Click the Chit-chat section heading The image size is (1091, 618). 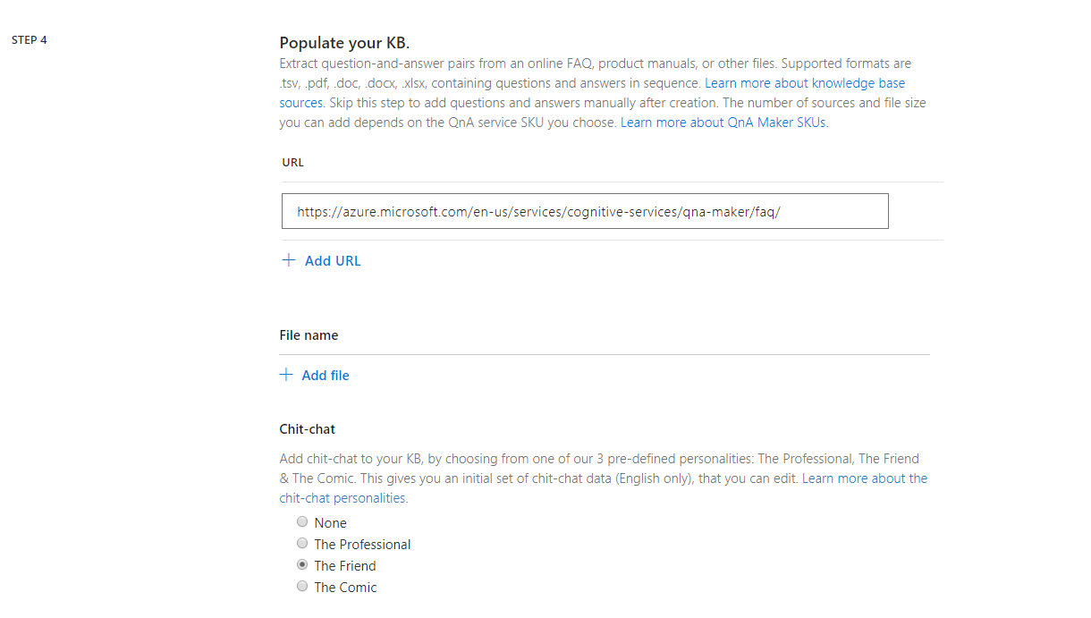coord(307,428)
